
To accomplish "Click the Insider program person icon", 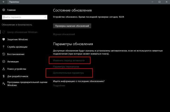I will [4, 84].
